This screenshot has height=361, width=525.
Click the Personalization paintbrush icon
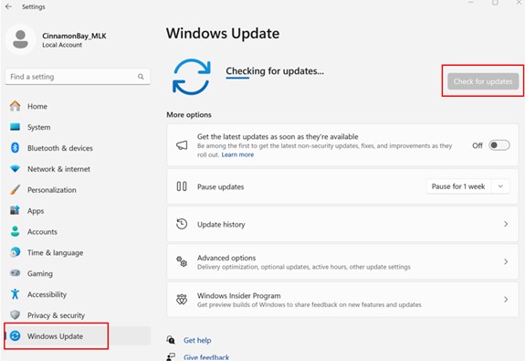coord(16,190)
